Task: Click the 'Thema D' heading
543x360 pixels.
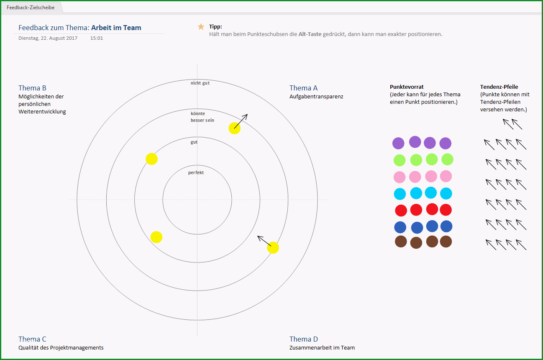Action: tap(304, 339)
